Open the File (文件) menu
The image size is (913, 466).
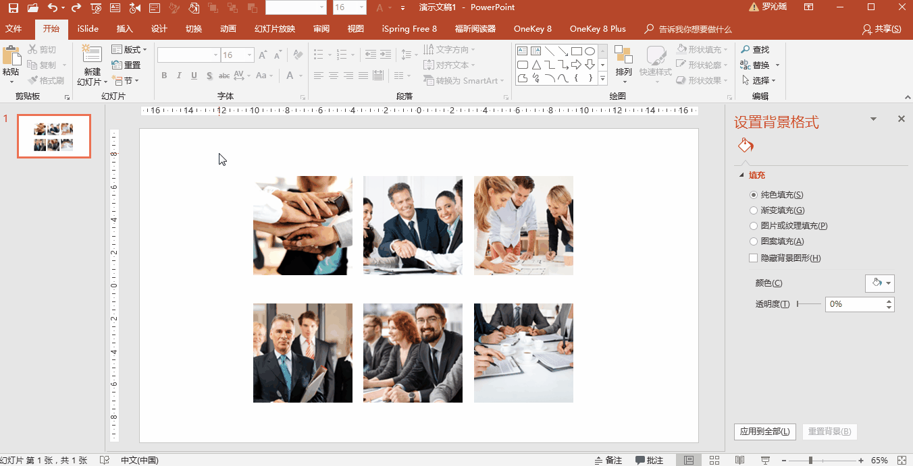[x=14, y=29]
